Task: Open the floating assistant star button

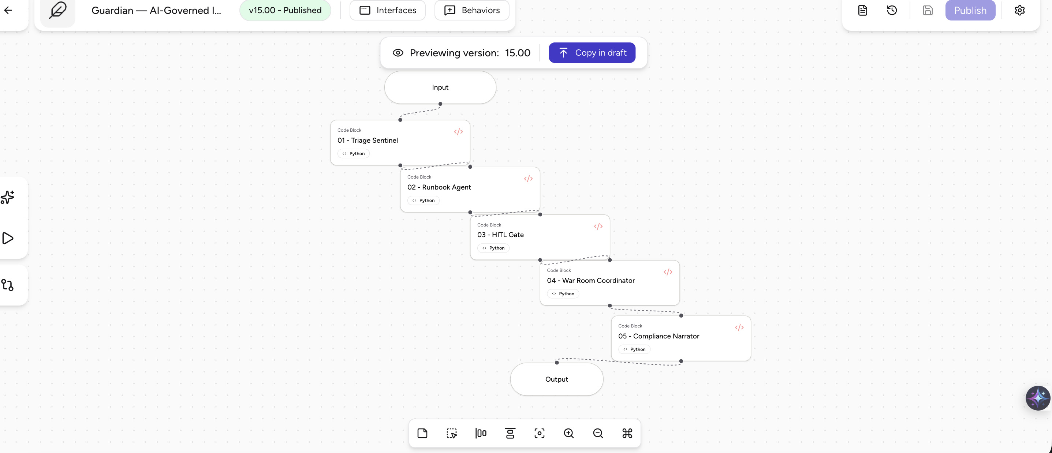Action: 1037,398
